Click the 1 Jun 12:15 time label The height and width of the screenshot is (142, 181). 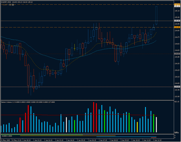click(157, 140)
